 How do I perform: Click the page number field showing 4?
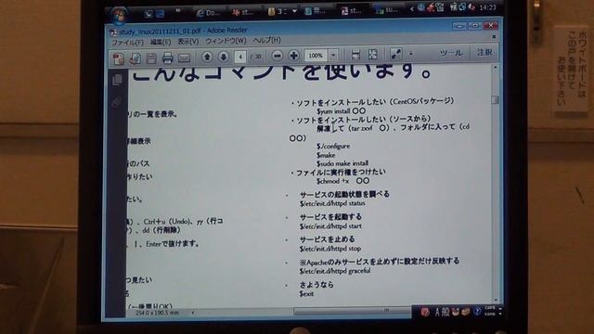[x=240, y=57]
